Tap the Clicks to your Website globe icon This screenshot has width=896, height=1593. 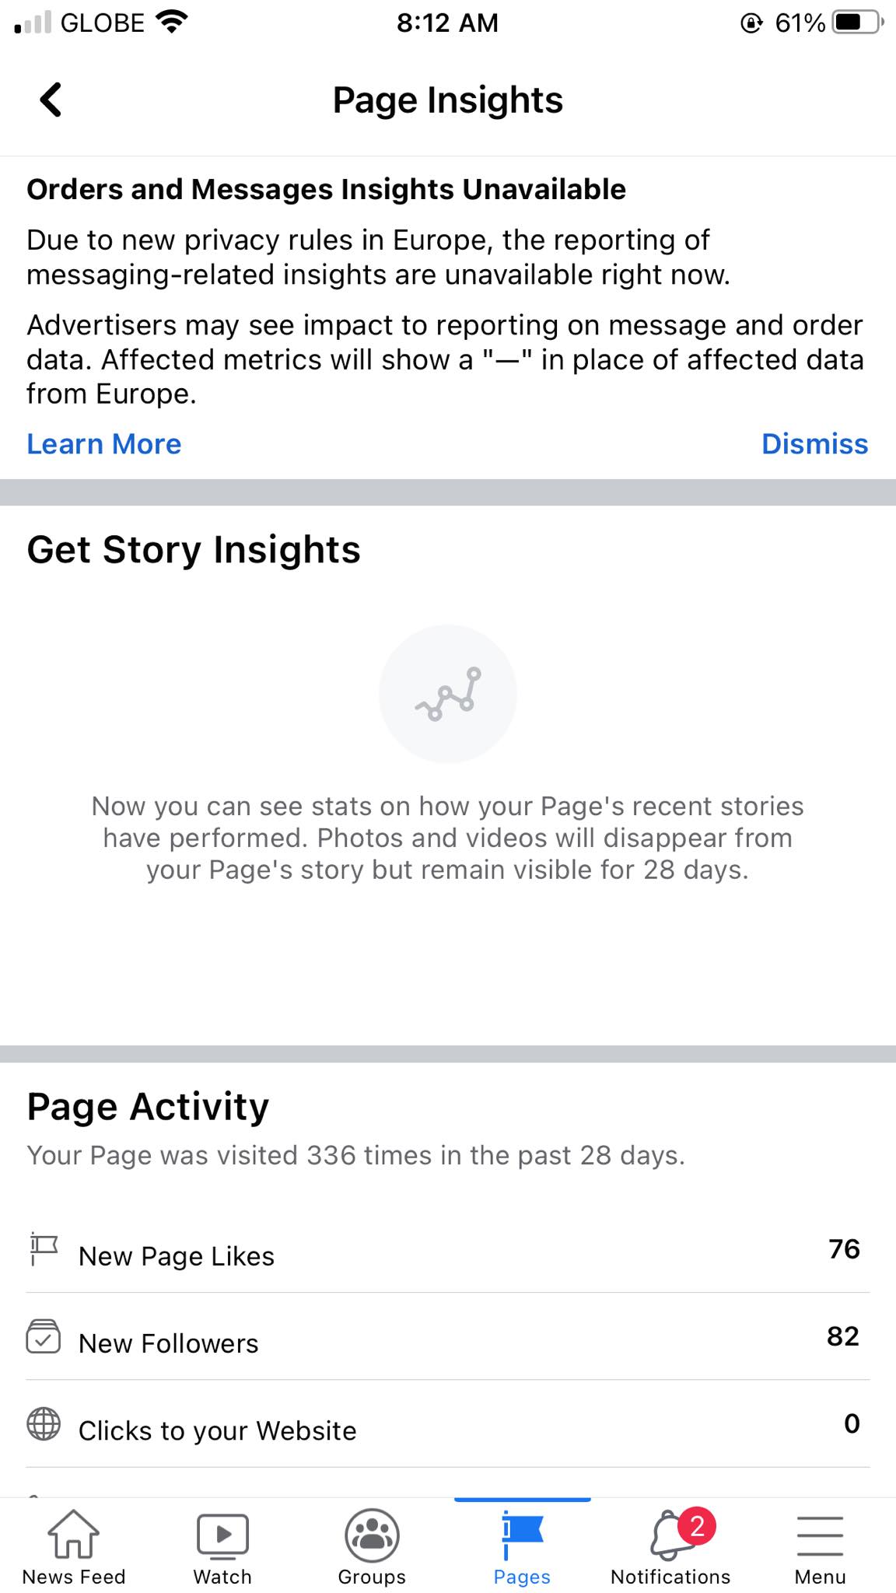(44, 1423)
